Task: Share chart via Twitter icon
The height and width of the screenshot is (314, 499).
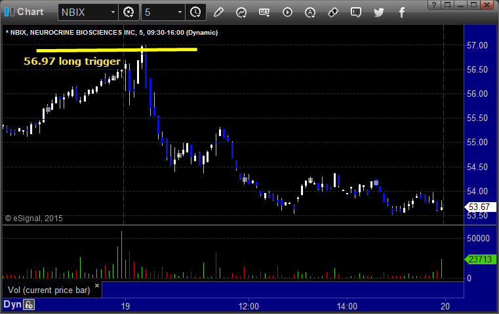Action: click(379, 12)
